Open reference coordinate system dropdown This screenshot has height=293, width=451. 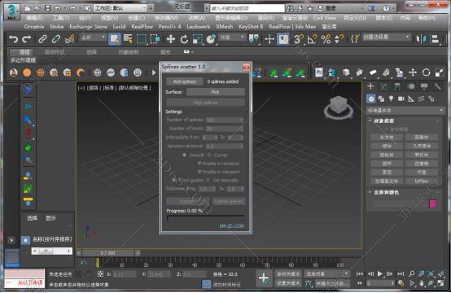coord(232,37)
